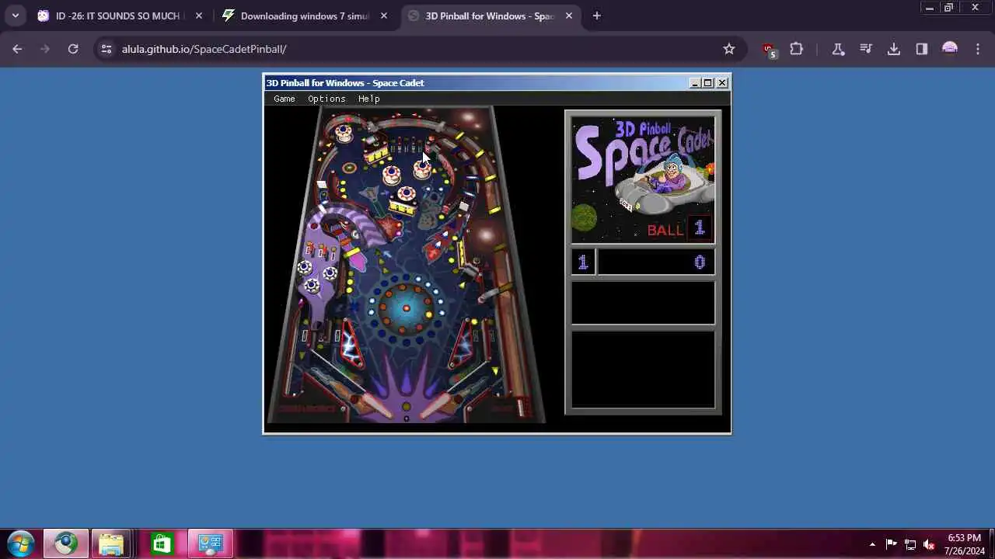Go back to the previous page
This screenshot has width=995, height=559.
(x=17, y=49)
